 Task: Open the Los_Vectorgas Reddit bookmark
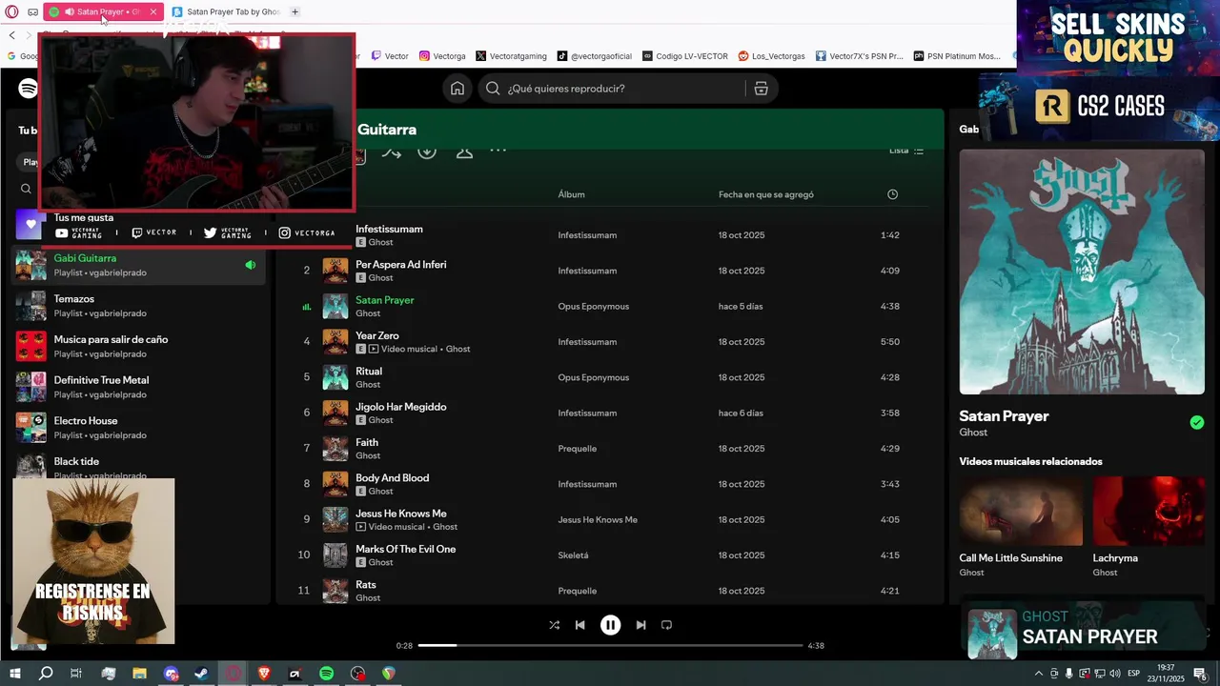pos(772,56)
